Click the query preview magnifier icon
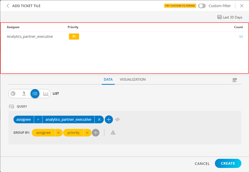 (11, 106)
